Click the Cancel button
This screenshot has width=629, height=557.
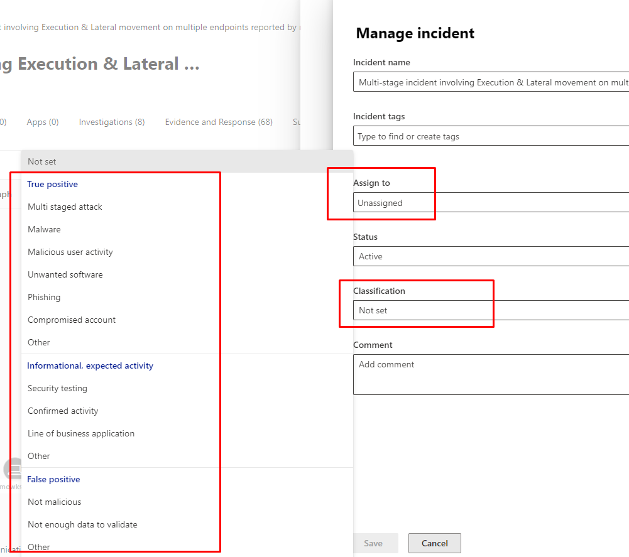coord(434,543)
